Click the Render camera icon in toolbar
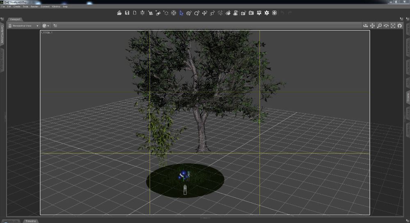The width and height of the screenshot is (410, 223). [251, 13]
